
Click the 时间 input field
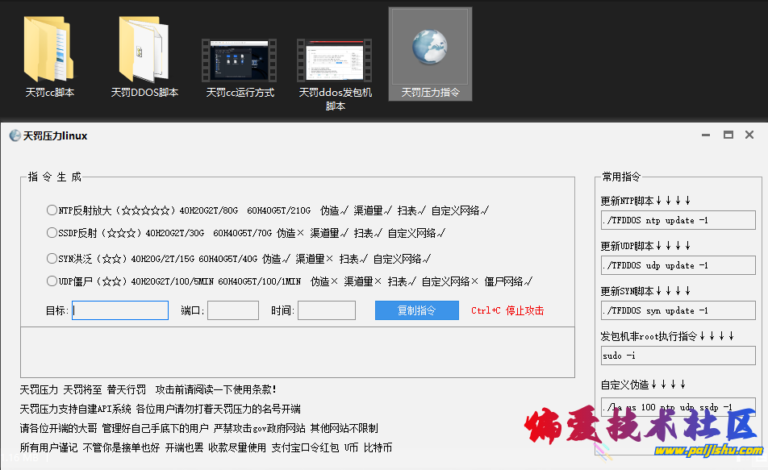pyautogui.click(x=327, y=310)
